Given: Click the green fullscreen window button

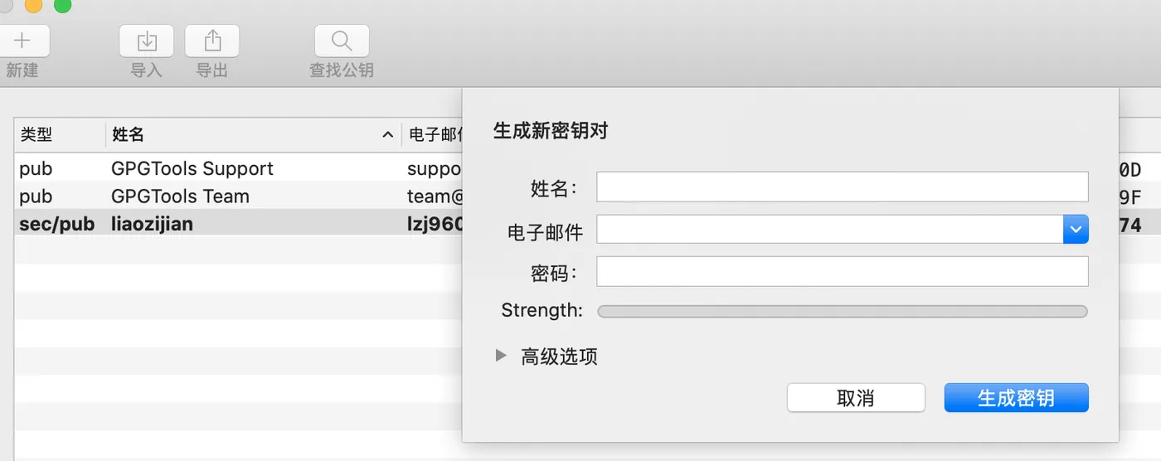Looking at the screenshot, I should pos(62,6).
